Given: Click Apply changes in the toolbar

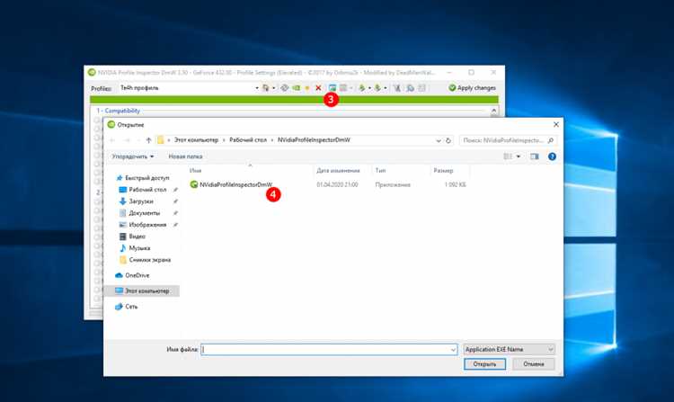Looking at the screenshot, I should click(473, 88).
